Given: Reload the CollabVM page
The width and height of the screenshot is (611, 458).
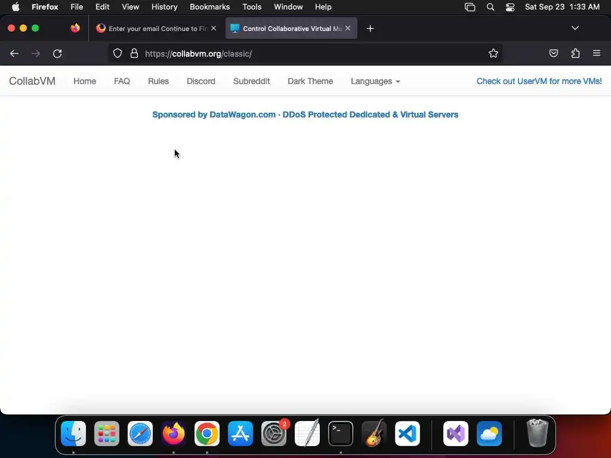Looking at the screenshot, I should (x=57, y=54).
